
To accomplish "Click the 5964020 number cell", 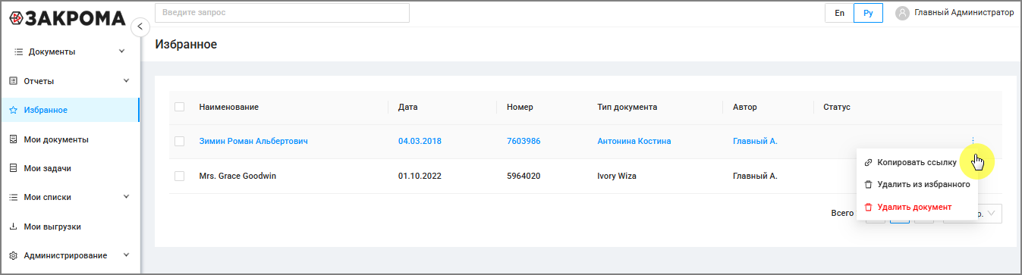I will 524,176.
